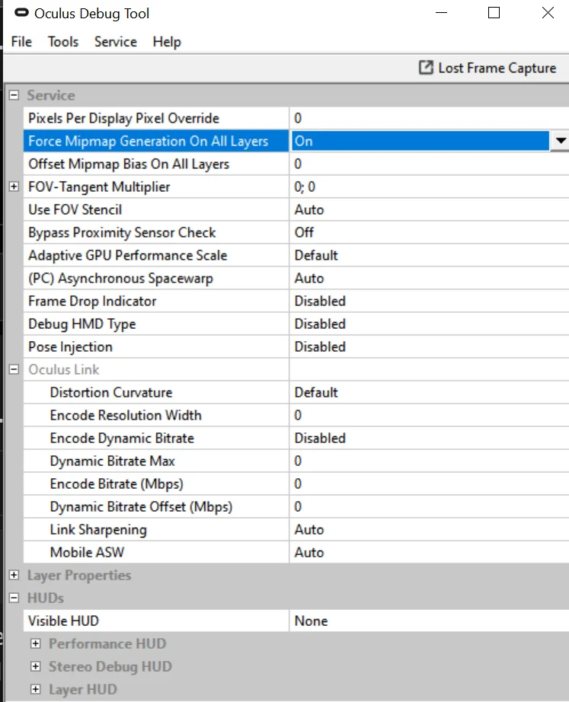
Task: Open Force Mipmap Generation dropdown arrow
Action: click(560, 141)
